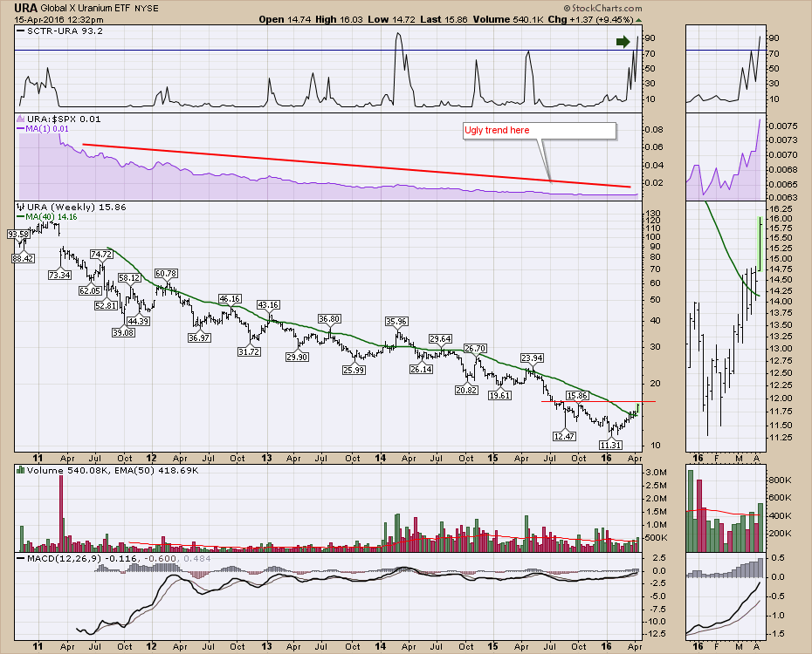Image resolution: width=812 pixels, height=654 pixels.
Task: Click the boxed 15.86 price label on chart
Action: (x=577, y=396)
